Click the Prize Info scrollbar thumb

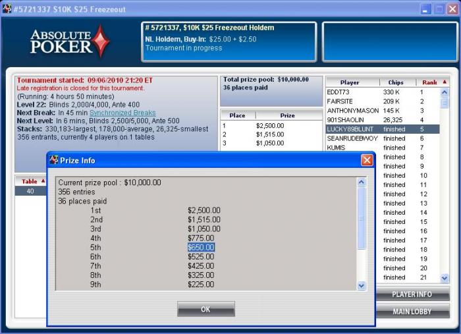362,218
